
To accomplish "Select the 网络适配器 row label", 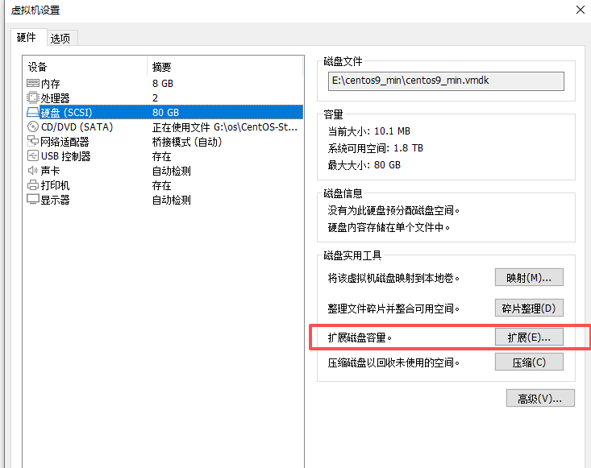I will tap(65, 142).
